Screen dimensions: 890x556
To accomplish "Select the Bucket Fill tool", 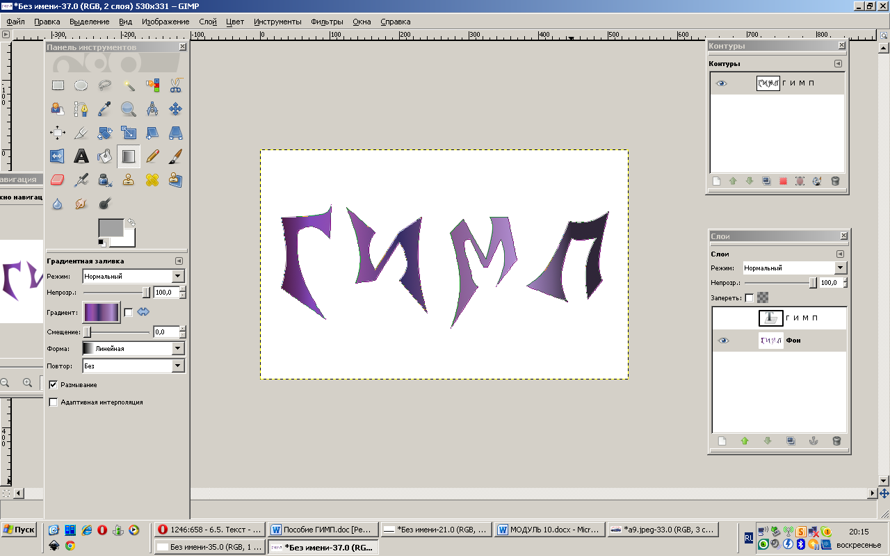I will [x=105, y=156].
